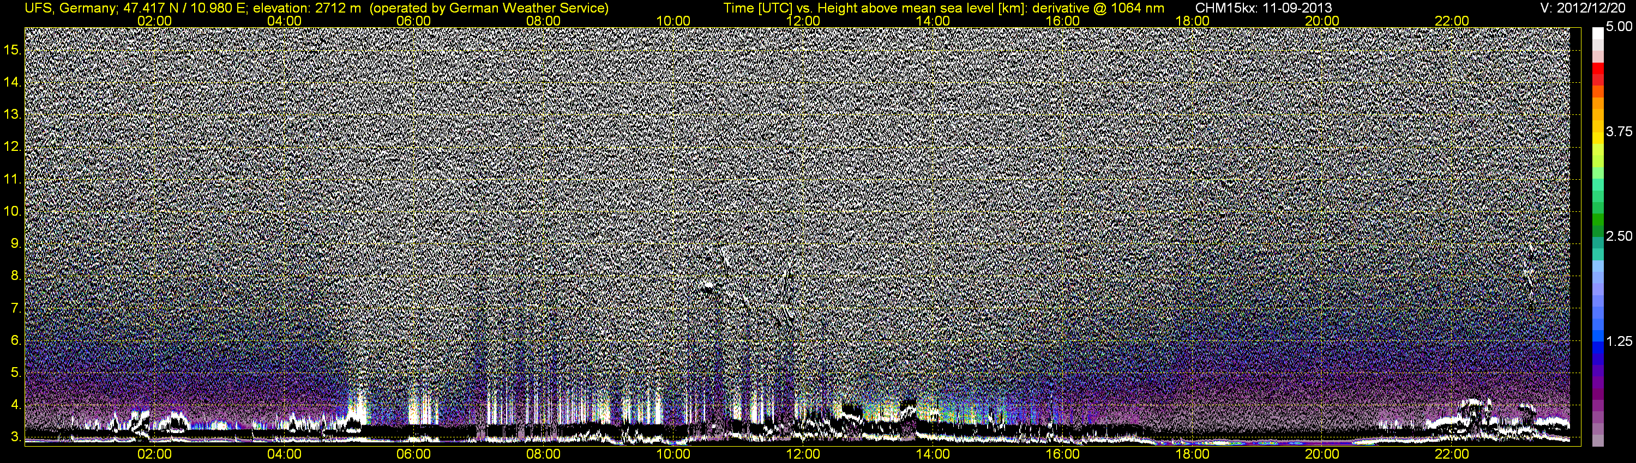Click the height axis label '15.'

[12, 50]
